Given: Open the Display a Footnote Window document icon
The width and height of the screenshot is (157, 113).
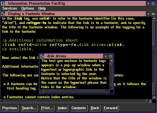Looking at the screenshot, I should (x=3, y=14).
